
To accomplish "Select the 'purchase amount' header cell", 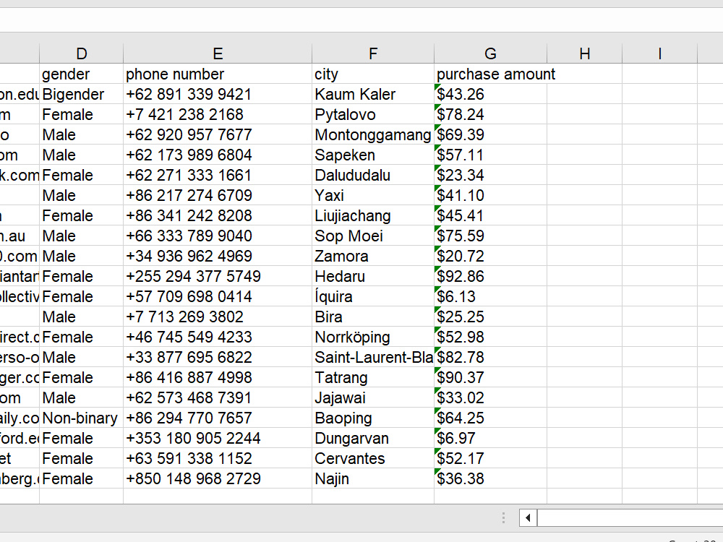I will pyautogui.click(x=491, y=74).
